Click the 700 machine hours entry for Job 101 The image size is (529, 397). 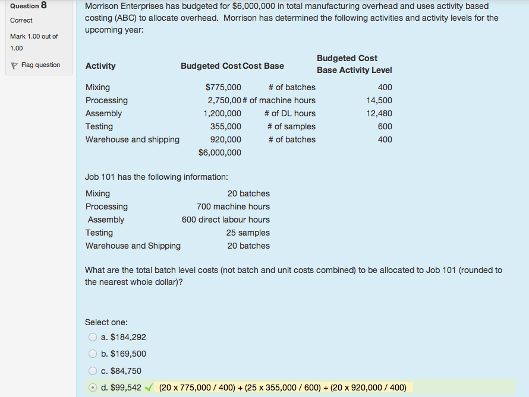coord(233,207)
